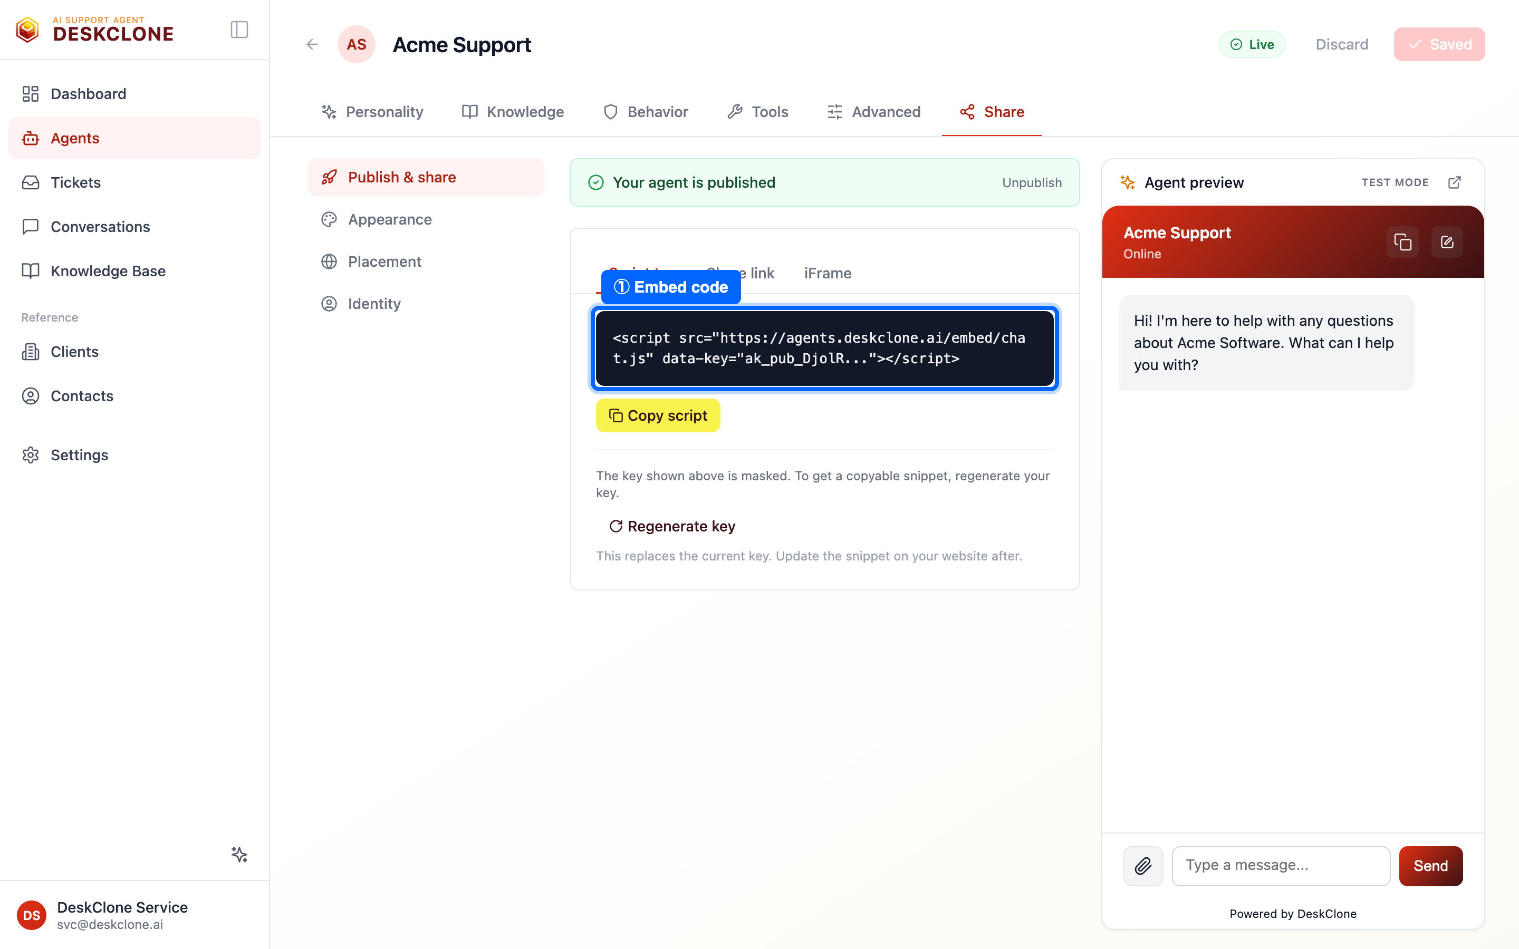Viewport: 1519px width, 949px height.
Task: Click the DeskClone logo icon
Action: 27,30
